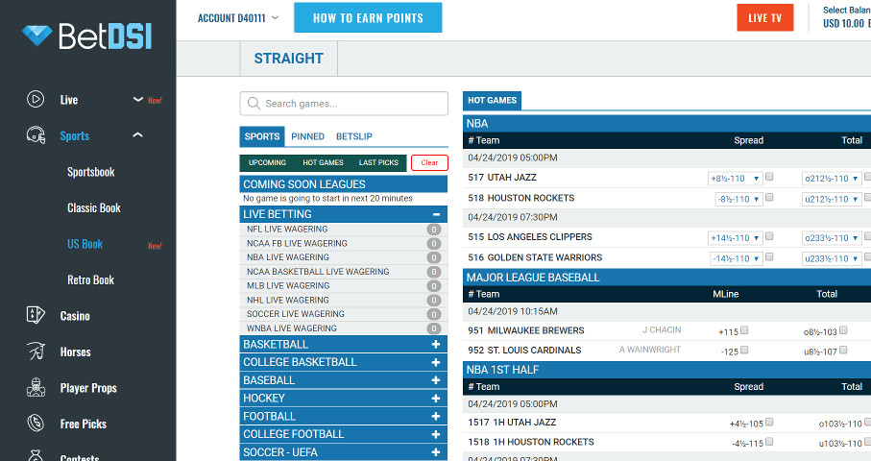Expand the College Basketball list
The image size is (871, 461).
(436, 362)
